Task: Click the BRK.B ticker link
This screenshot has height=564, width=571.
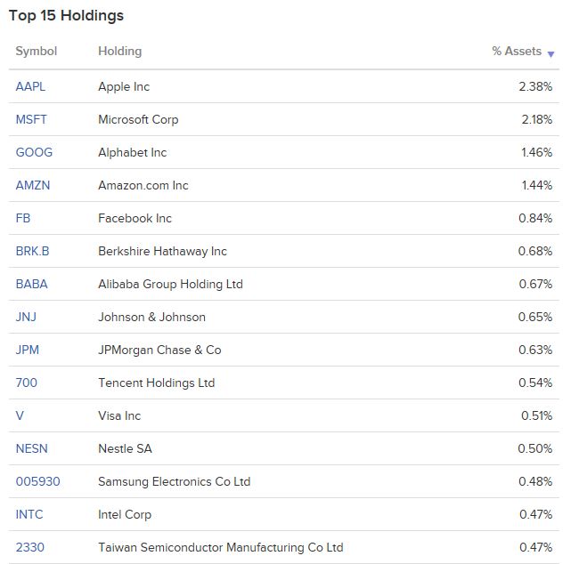Action: click(32, 251)
